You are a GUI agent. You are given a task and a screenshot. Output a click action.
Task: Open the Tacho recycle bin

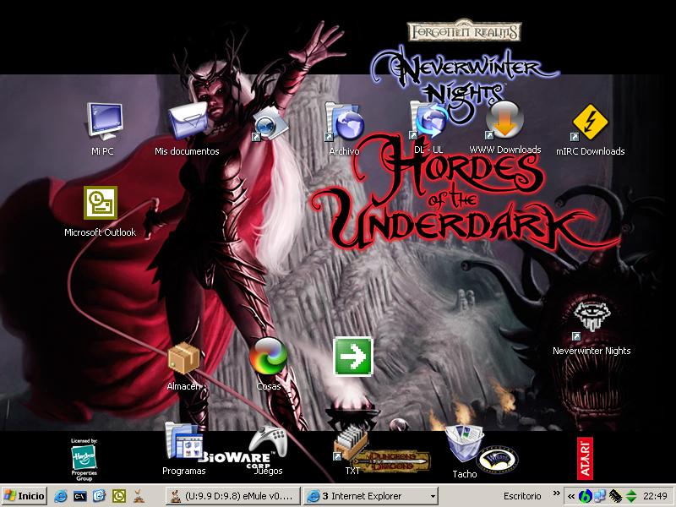tap(463, 445)
